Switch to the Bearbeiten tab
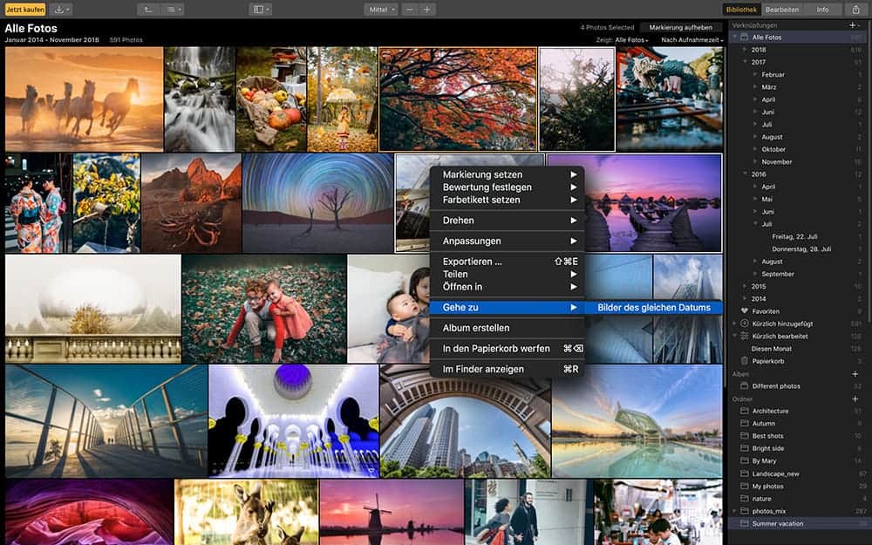872x545 pixels. (x=781, y=10)
